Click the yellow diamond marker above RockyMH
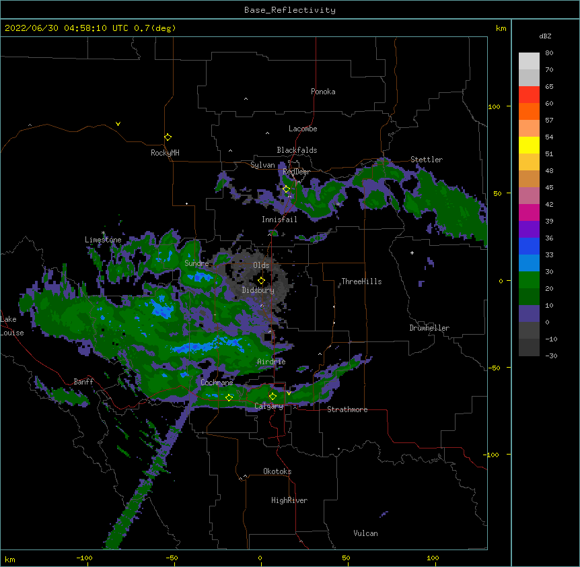This screenshot has width=580, height=567. tap(168, 137)
